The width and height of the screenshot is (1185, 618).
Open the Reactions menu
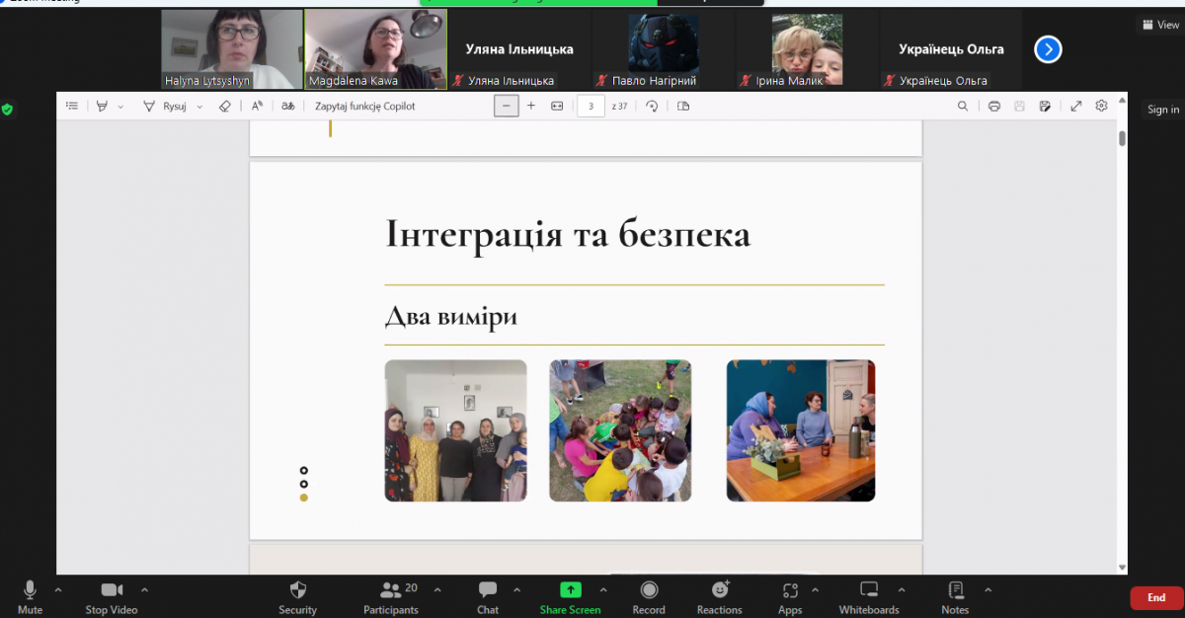click(x=719, y=596)
